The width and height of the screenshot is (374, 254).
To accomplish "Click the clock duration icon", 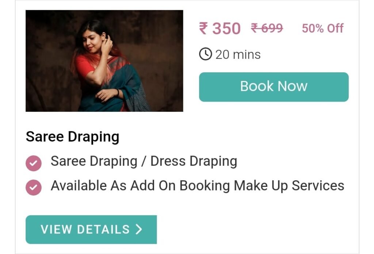I will tap(205, 54).
